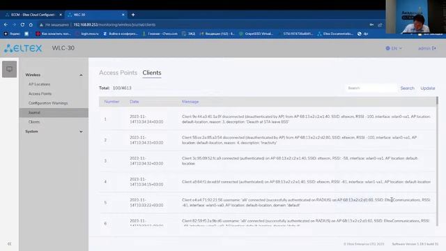This screenshot has width=446, height=251.
Task: Sort by the Date column header
Action: (x=134, y=102)
